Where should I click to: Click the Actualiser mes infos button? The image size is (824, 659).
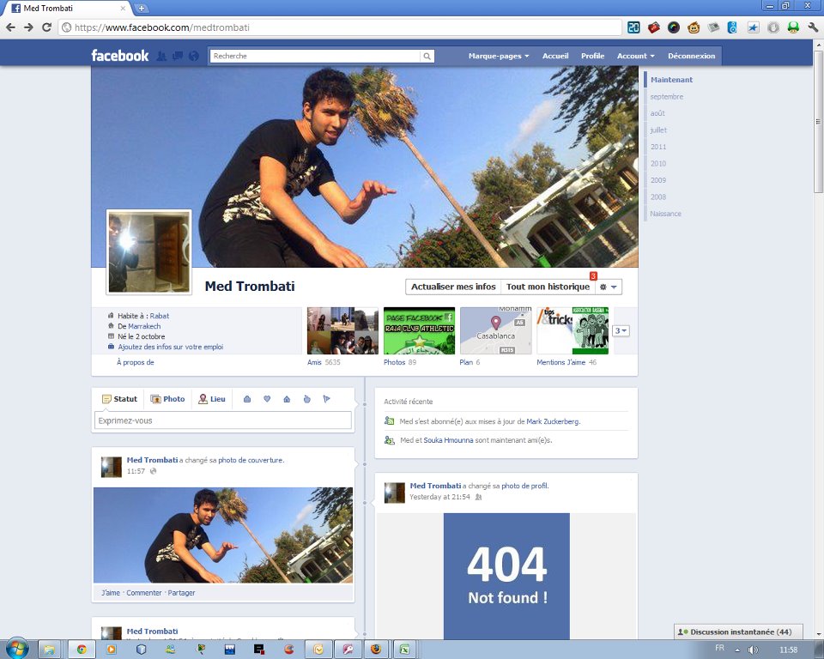pyautogui.click(x=453, y=286)
